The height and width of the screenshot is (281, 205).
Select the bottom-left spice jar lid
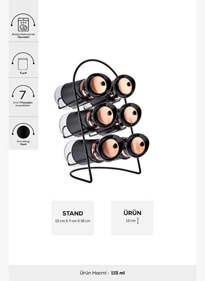tap(110, 146)
